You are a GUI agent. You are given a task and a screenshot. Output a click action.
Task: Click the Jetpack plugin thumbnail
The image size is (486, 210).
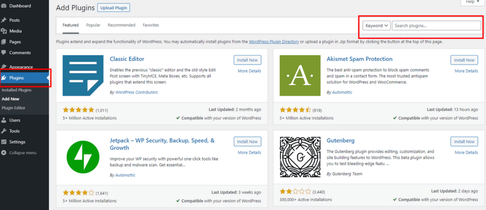coord(83,157)
